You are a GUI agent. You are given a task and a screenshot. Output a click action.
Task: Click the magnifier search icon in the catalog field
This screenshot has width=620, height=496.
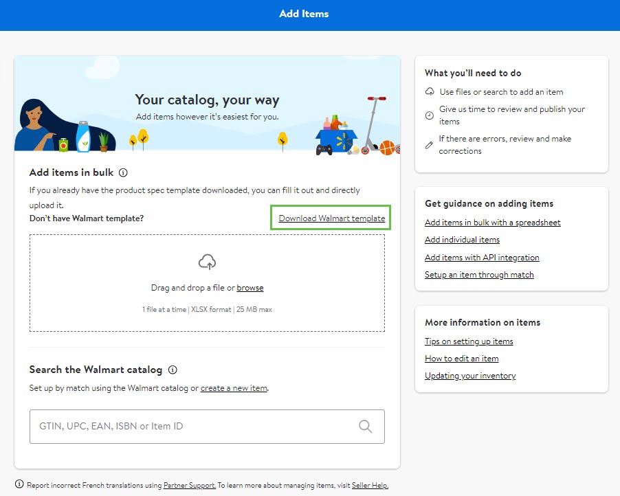pos(366,427)
